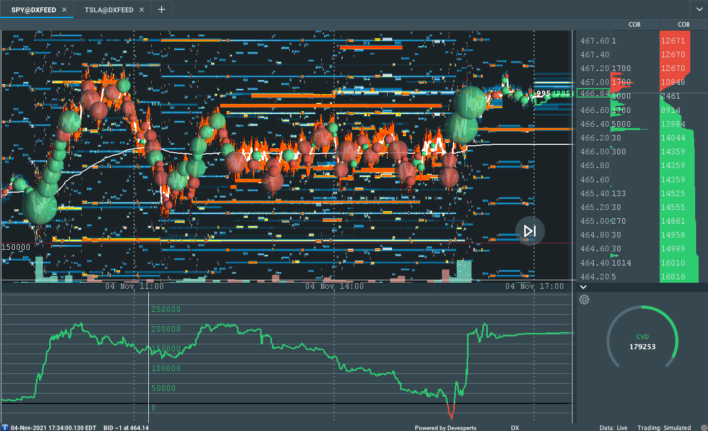Viewport: 708px width, 431px height.
Task: Click the COB value 13984
Action: [x=673, y=124]
